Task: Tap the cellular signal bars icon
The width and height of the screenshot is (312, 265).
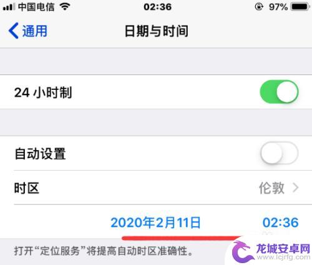Action: coord(9,7)
